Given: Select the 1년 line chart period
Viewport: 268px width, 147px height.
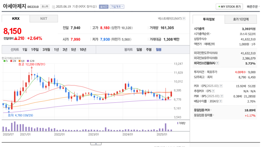Looking at the screenshot, I should 56,49.
